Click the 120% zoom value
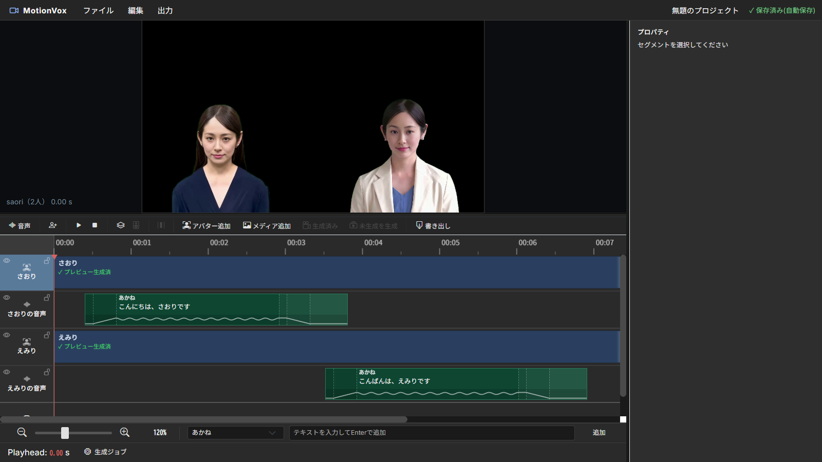Image resolution: width=822 pixels, height=462 pixels. pyautogui.click(x=160, y=433)
